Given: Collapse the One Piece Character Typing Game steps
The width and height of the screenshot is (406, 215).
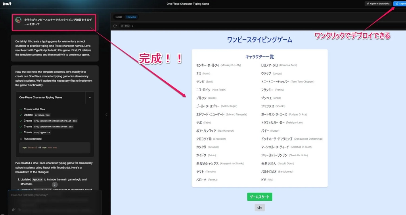Looking at the screenshot, I should pyautogui.click(x=90, y=98).
